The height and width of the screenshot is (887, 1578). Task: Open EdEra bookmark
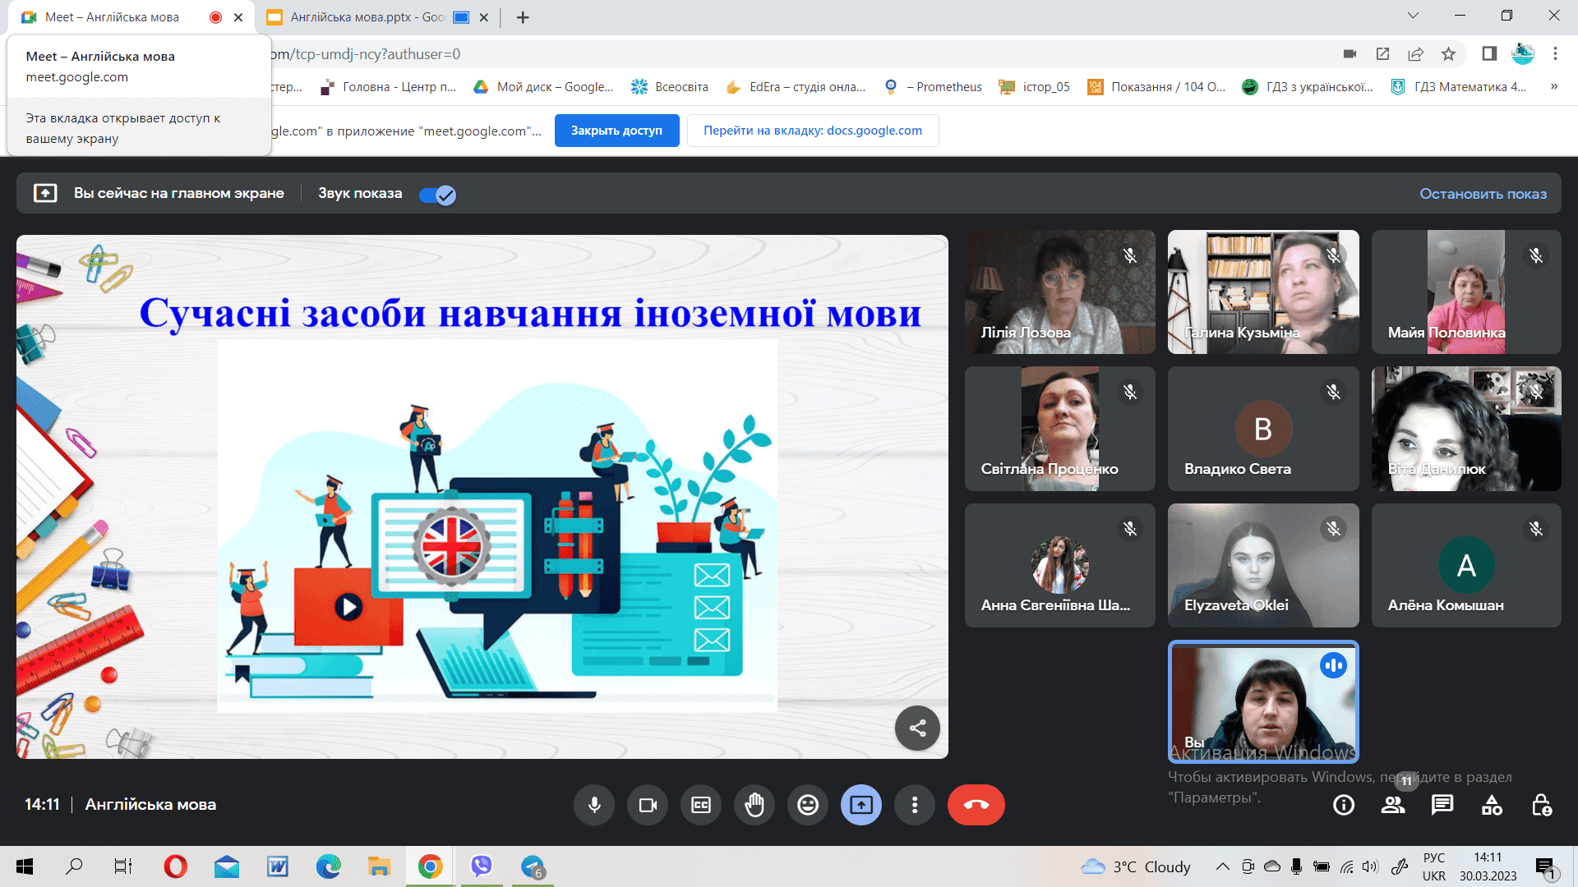coord(796,87)
